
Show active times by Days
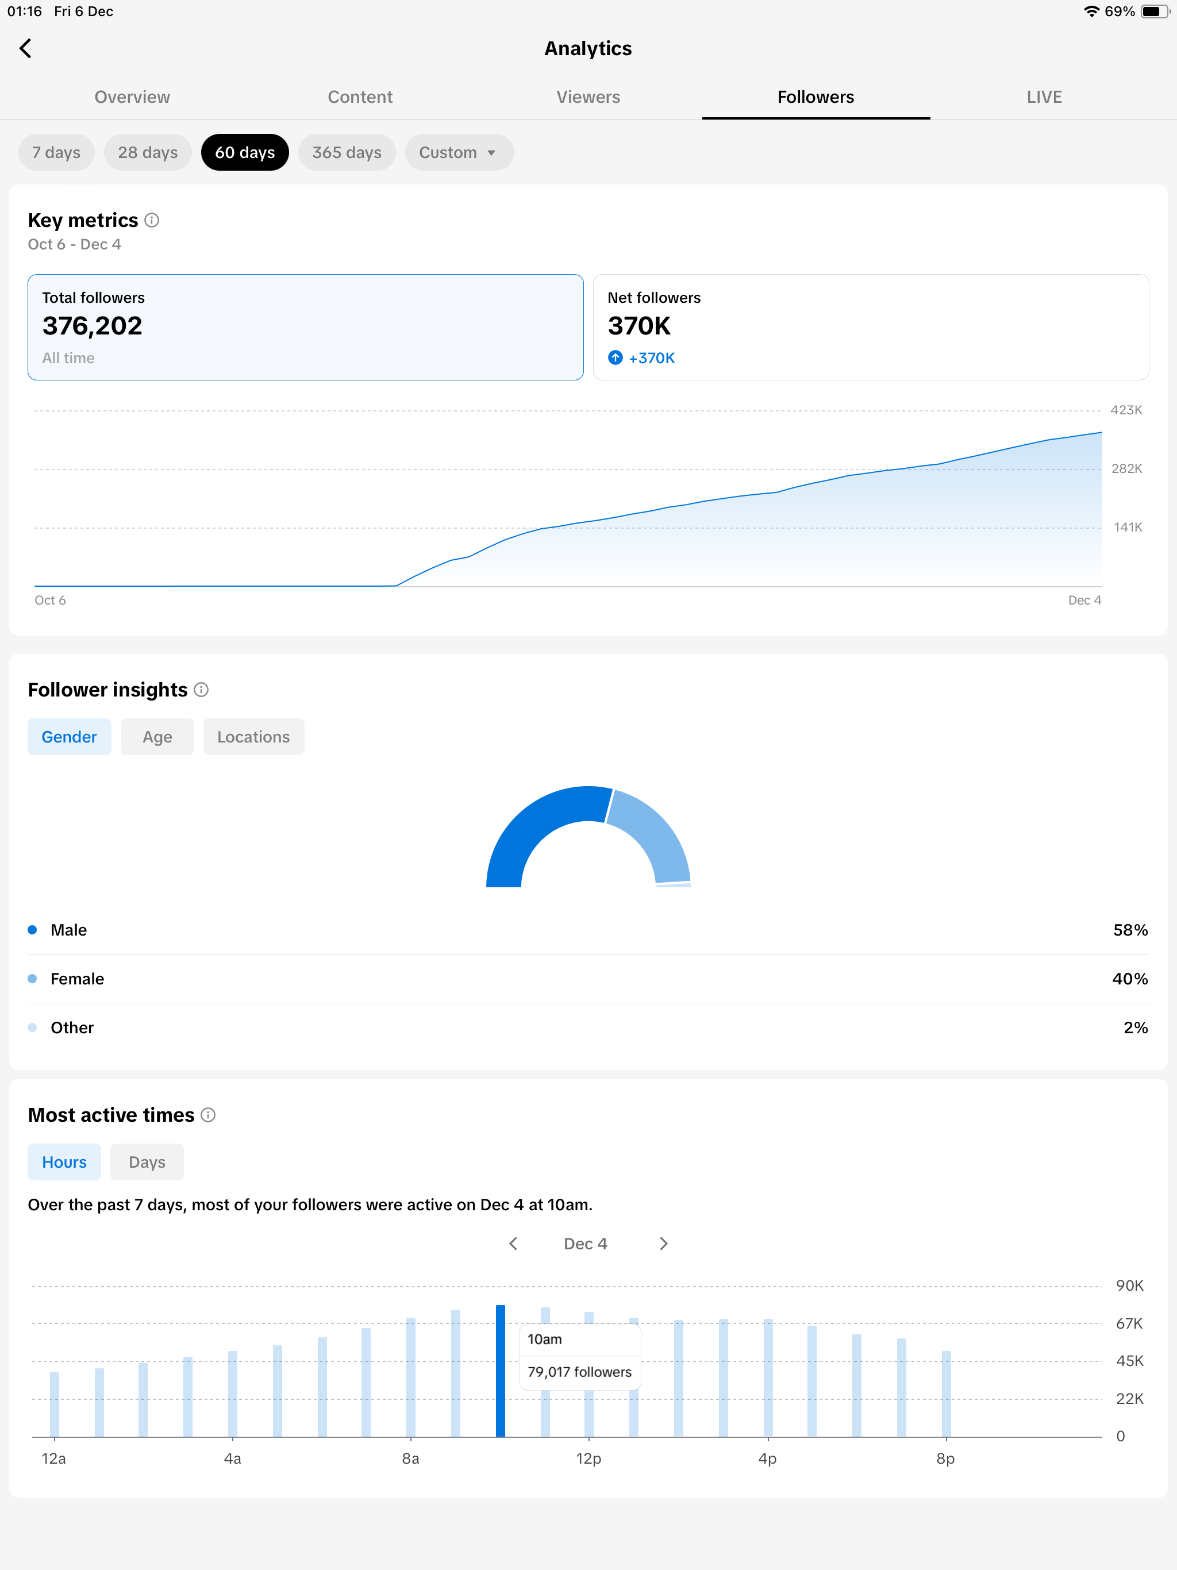[147, 1162]
